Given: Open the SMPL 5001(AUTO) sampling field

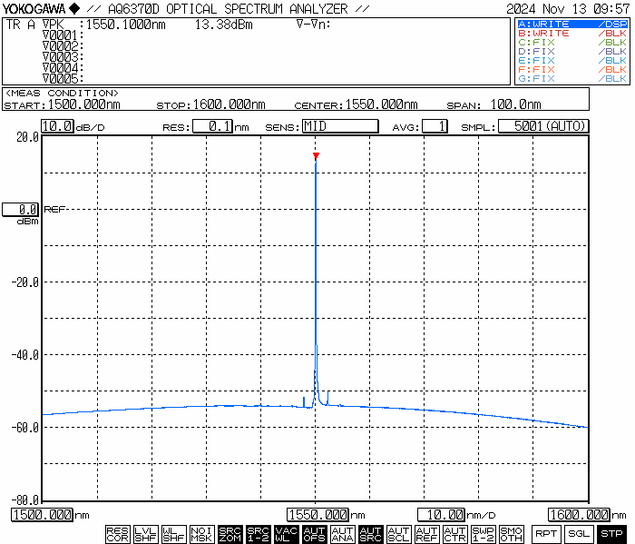Looking at the screenshot, I should tap(543, 126).
